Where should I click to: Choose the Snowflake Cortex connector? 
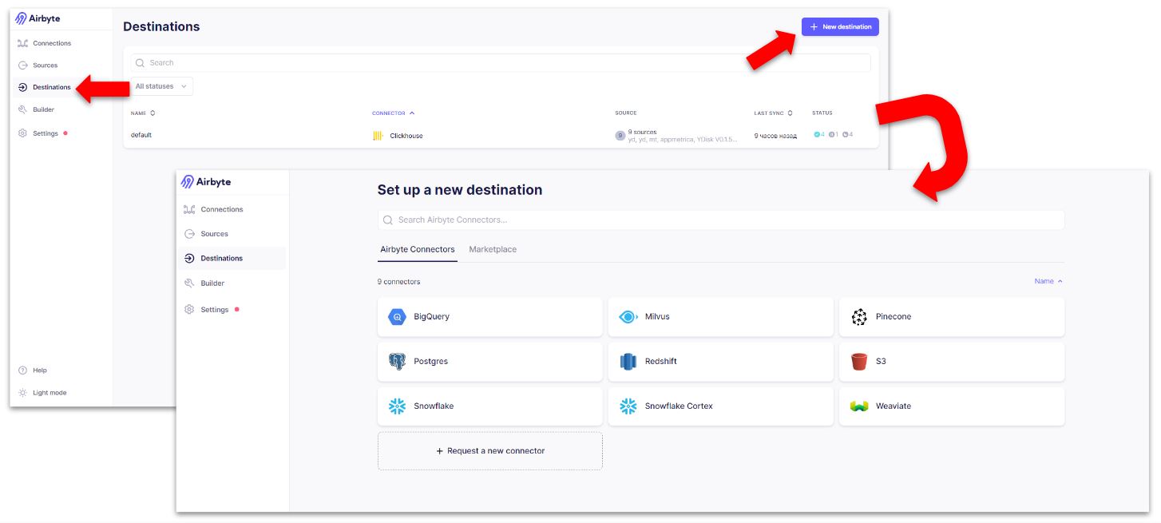click(x=721, y=406)
